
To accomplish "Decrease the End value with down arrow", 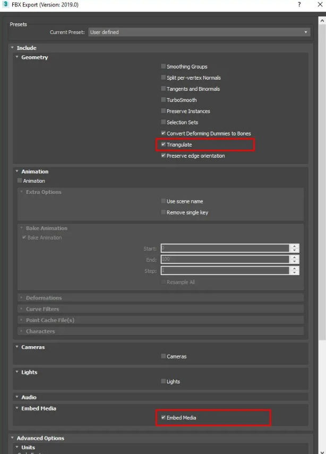I will [295, 261].
